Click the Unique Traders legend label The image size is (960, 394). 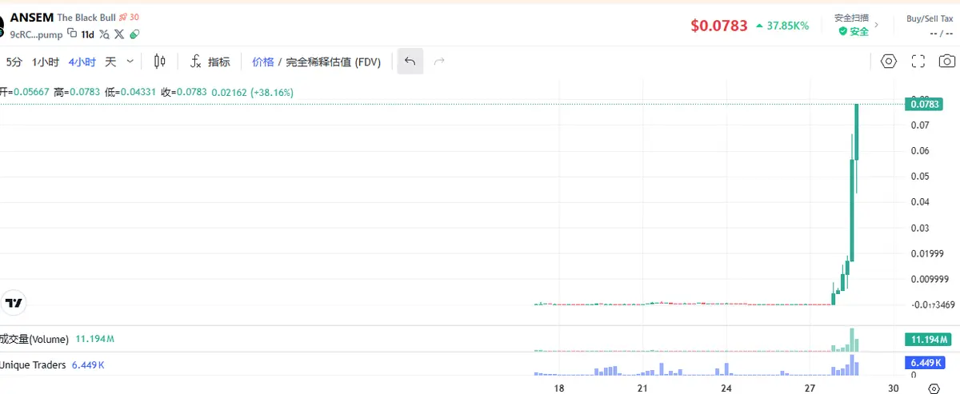click(33, 364)
